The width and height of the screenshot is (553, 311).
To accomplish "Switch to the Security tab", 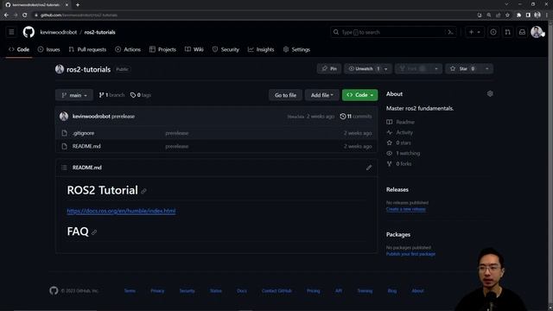I will pos(226,49).
